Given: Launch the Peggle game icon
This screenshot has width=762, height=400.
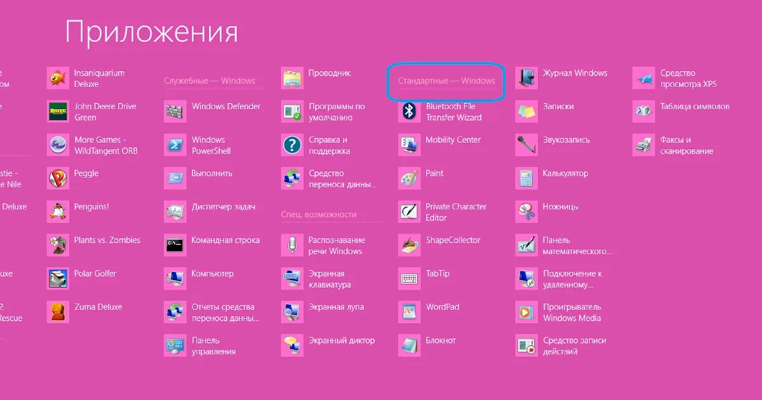Looking at the screenshot, I should pos(58,178).
